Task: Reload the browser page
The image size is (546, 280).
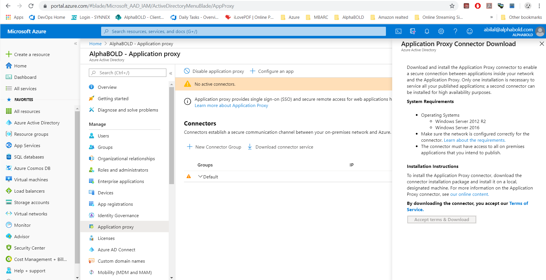Action: click(x=31, y=6)
